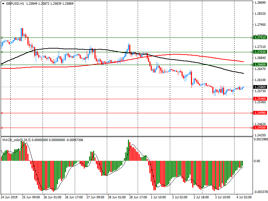Click the 1.26470 price axis value

point(260,69)
